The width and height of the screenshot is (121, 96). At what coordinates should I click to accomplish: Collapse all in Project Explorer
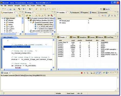(x=17, y=15)
